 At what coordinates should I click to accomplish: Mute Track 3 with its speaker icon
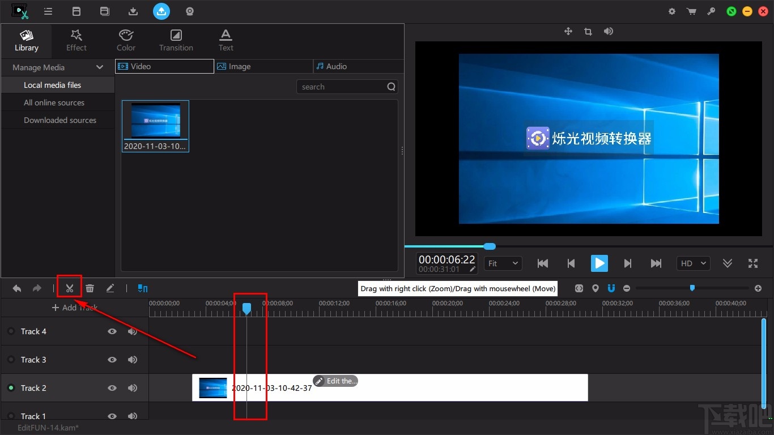[133, 360]
